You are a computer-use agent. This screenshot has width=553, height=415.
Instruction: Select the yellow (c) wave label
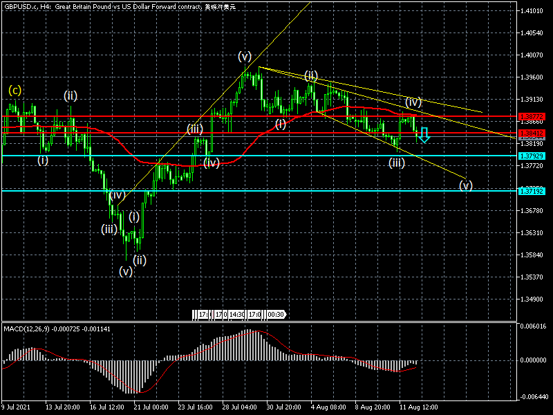pyautogui.click(x=15, y=90)
